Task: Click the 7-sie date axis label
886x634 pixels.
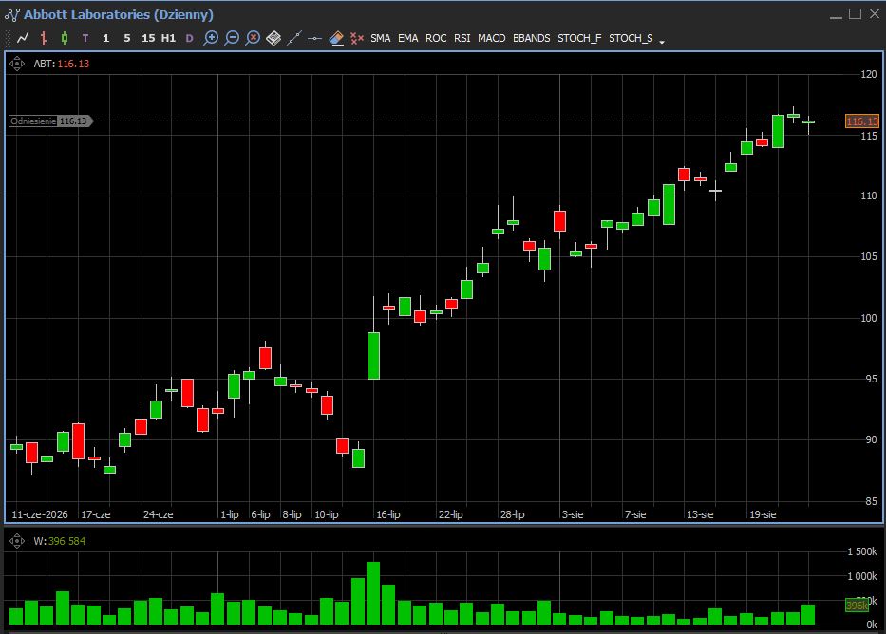Action: 635,514
